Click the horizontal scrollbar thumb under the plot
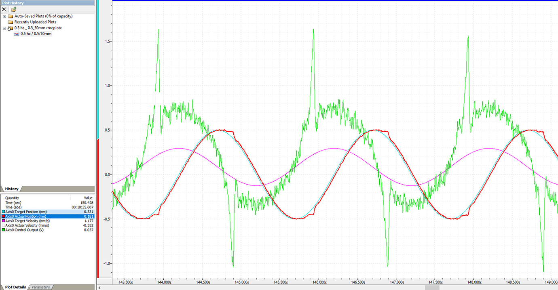Viewport: 558px width, 290px height. [x=432, y=288]
